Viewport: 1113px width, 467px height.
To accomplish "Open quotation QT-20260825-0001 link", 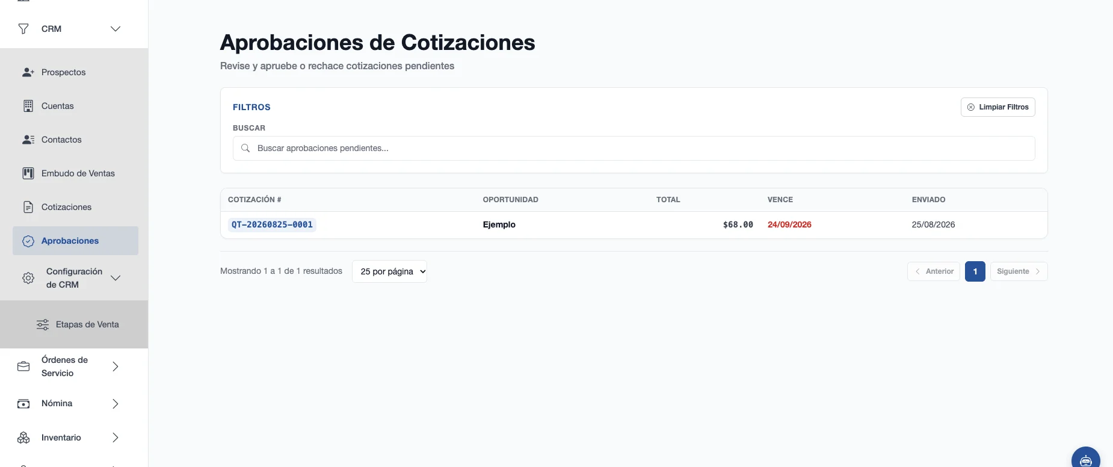I will (272, 224).
